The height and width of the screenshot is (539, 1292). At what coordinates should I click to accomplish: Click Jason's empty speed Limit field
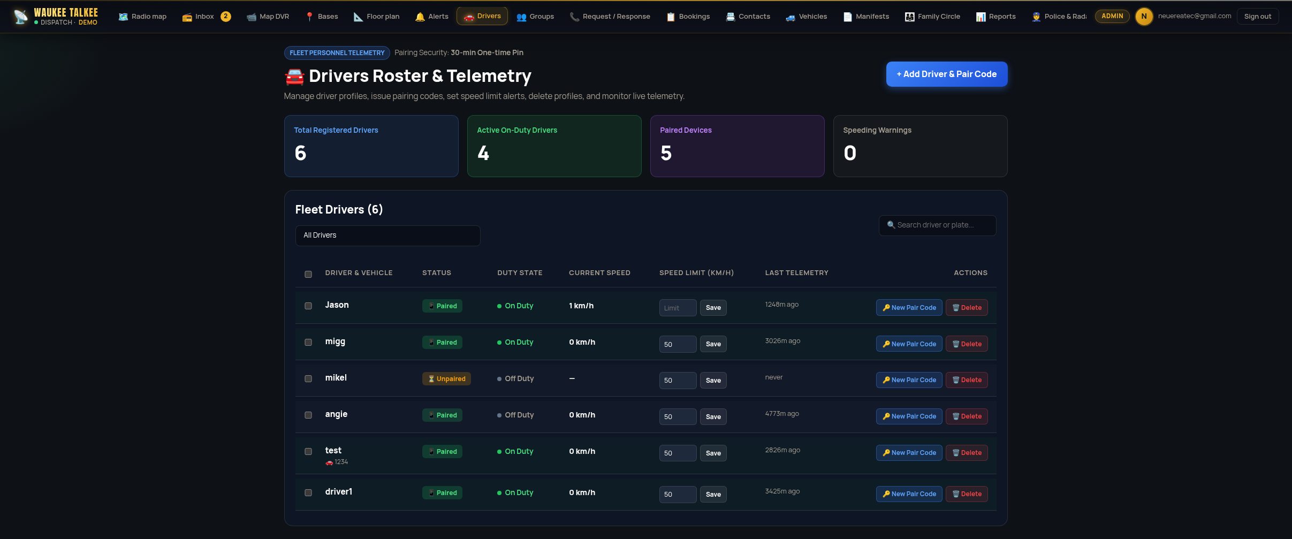tap(678, 308)
